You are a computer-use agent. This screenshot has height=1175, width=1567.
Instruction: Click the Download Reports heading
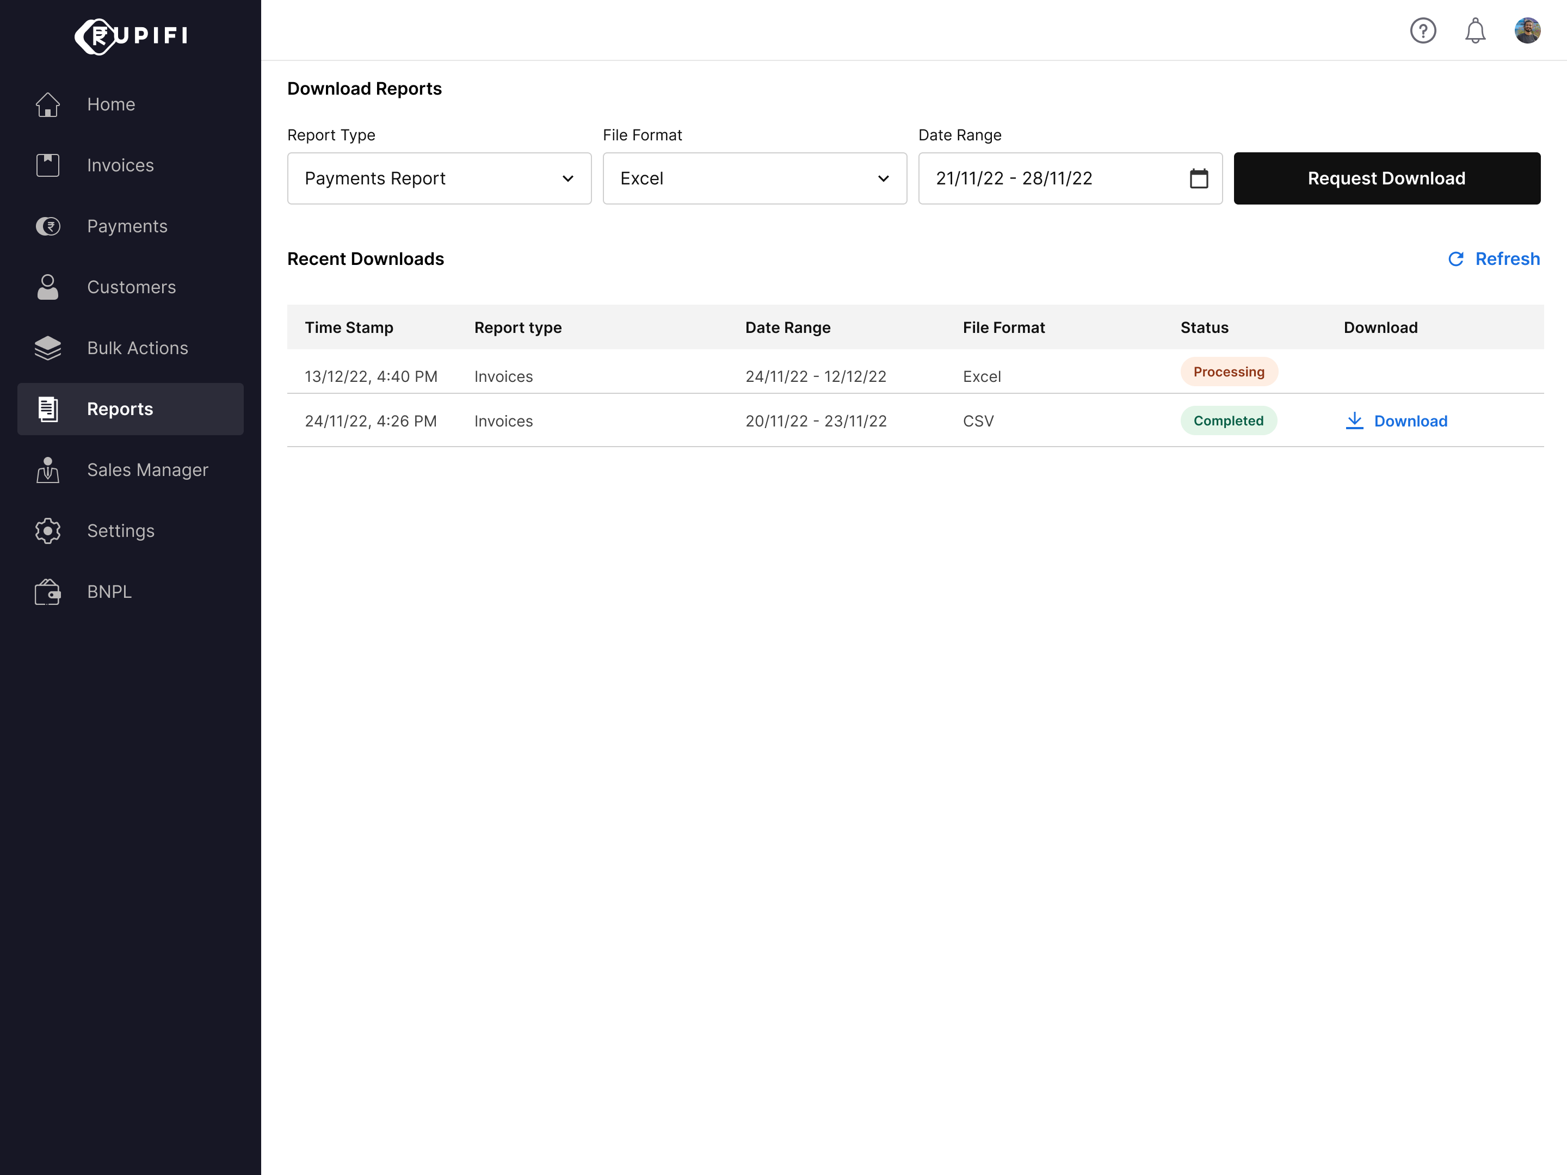click(364, 89)
